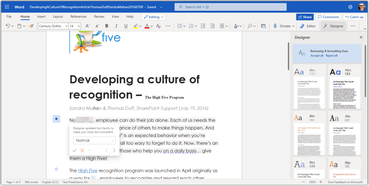Select the first Designer theme thumbnail

[310, 87]
